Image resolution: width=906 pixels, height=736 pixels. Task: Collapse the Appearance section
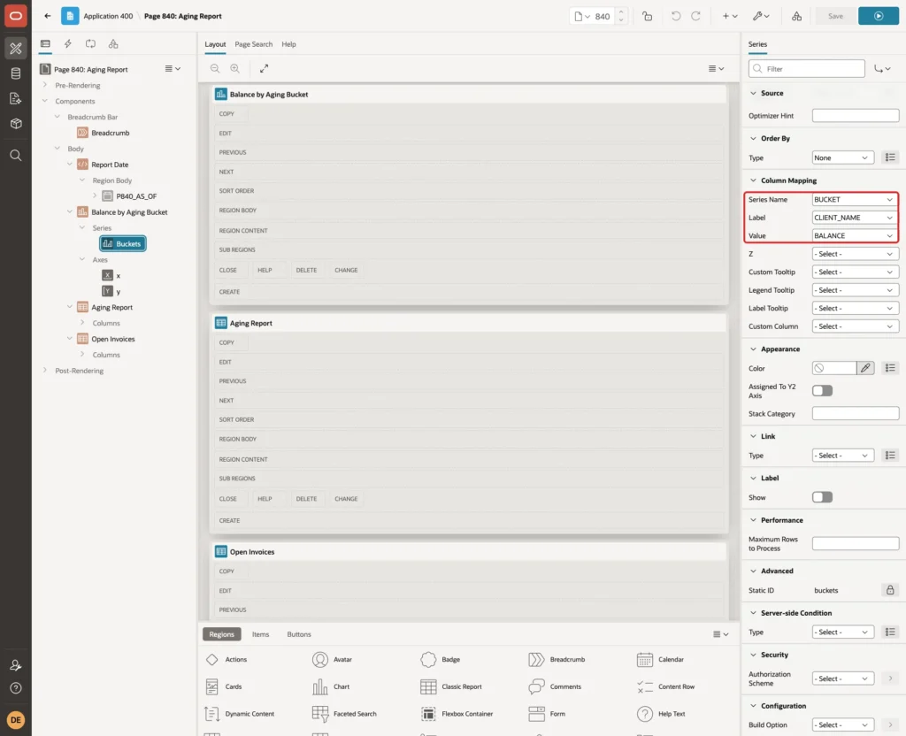pyautogui.click(x=753, y=349)
